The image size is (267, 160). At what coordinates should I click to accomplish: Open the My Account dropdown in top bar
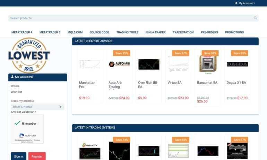(x=247, y=3)
